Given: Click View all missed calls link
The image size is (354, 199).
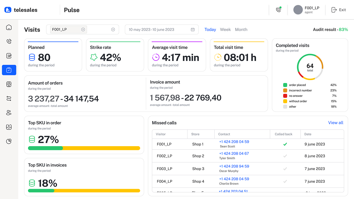Looking at the screenshot, I should (335, 123).
